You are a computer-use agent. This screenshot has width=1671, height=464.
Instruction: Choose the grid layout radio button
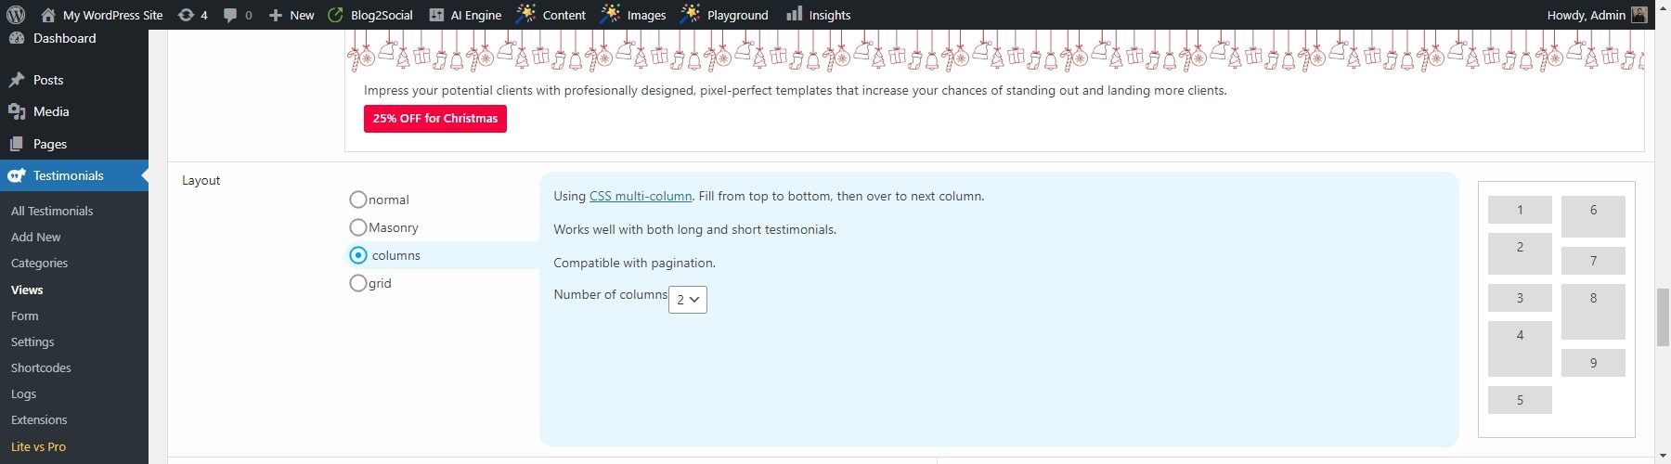357,283
